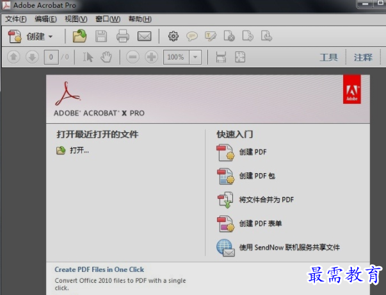The width and height of the screenshot is (386, 295).
Task: Open the 窗口(W) menu
Action: pyautogui.click(x=108, y=19)
